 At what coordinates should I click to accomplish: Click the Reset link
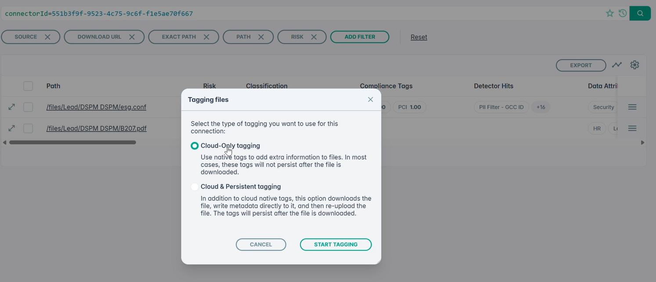tap(419, 37)
